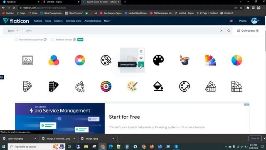Bookmark this page star icon
This screenshot has height=150, width=266.
pos(241,8)
